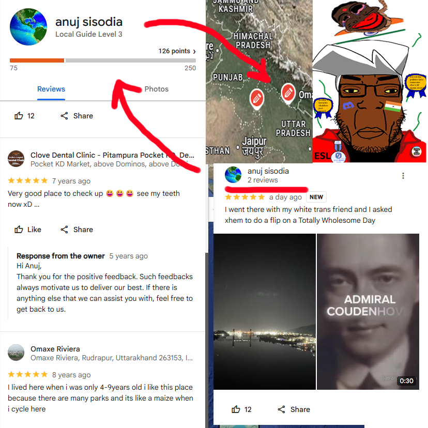This screenshot has width=428, height=428.
Task: Click the left red pencil map marker near Punjab
Action: [x=256, y=99]
